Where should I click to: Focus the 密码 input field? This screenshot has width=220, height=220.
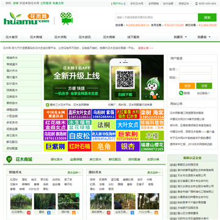click(196, 78)
